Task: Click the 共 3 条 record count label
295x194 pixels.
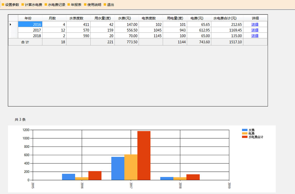Action: click(x=20, y=120)
